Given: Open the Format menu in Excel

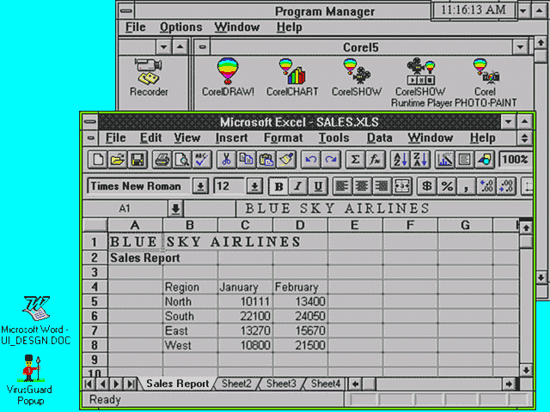Looking at the screenshot, I should pyautogui.click(x=283, y=138).
